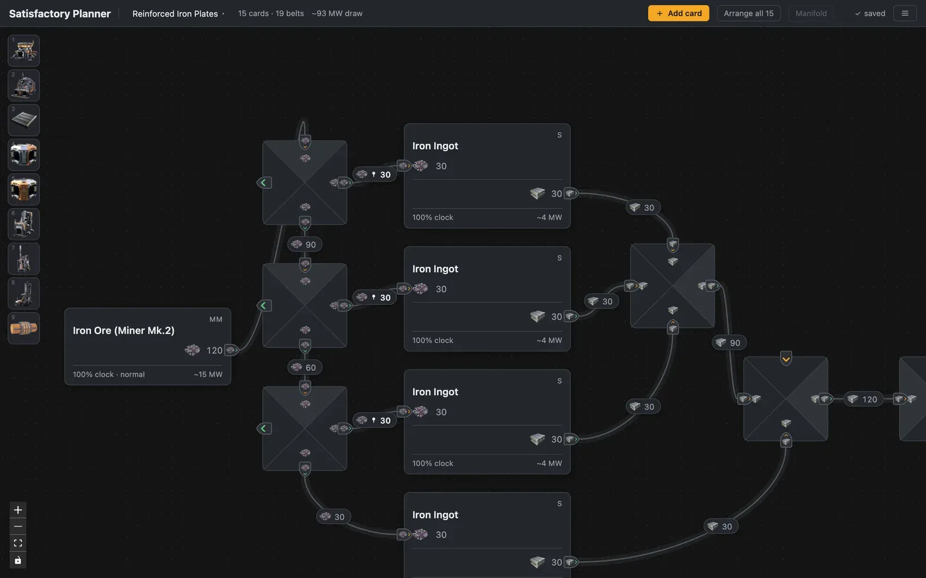Viewport: 926px width, 578px height.
Task: Click the 15 cards · 19 belts summary
Action: point(271,13)
